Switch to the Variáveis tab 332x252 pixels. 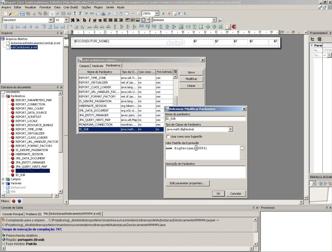coord(97,66)
